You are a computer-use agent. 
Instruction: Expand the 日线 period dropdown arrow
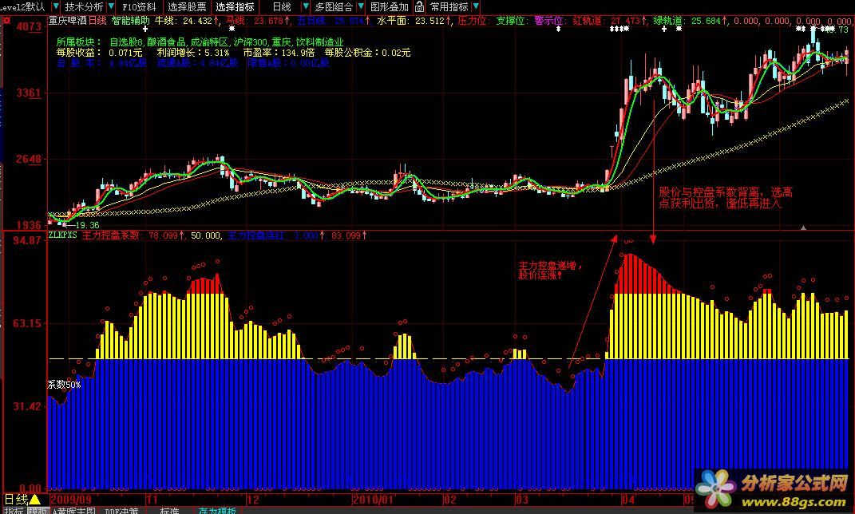(x=305, y=6)
